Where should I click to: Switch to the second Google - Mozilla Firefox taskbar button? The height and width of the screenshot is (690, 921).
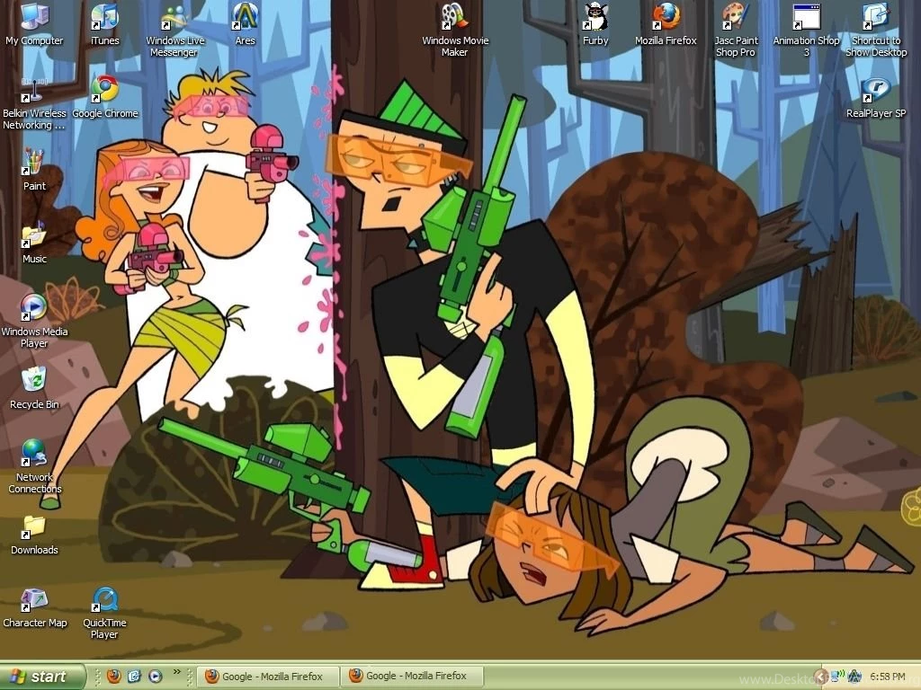[x=412, y=677]
